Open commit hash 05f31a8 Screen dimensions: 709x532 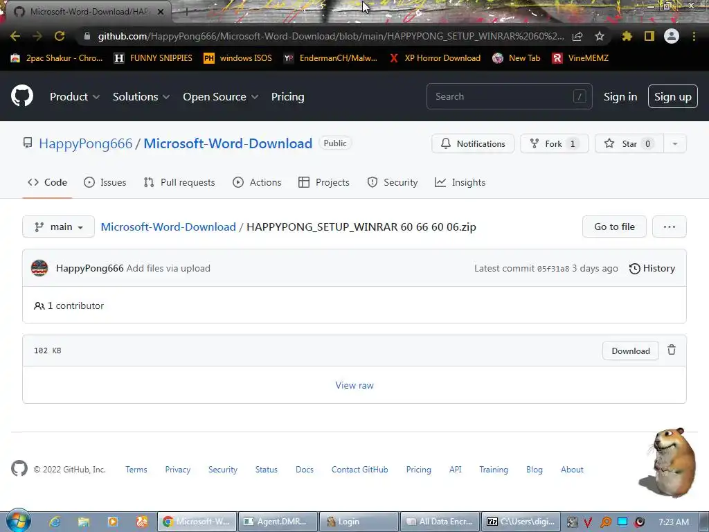click(553, 269)
